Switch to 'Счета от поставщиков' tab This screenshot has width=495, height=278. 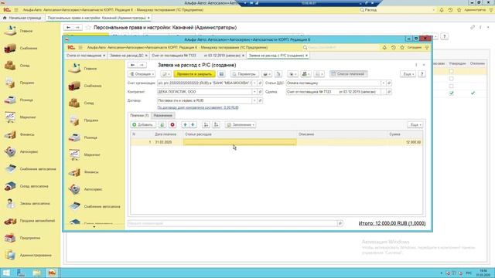pyautogui.click(x=84, y=56)
